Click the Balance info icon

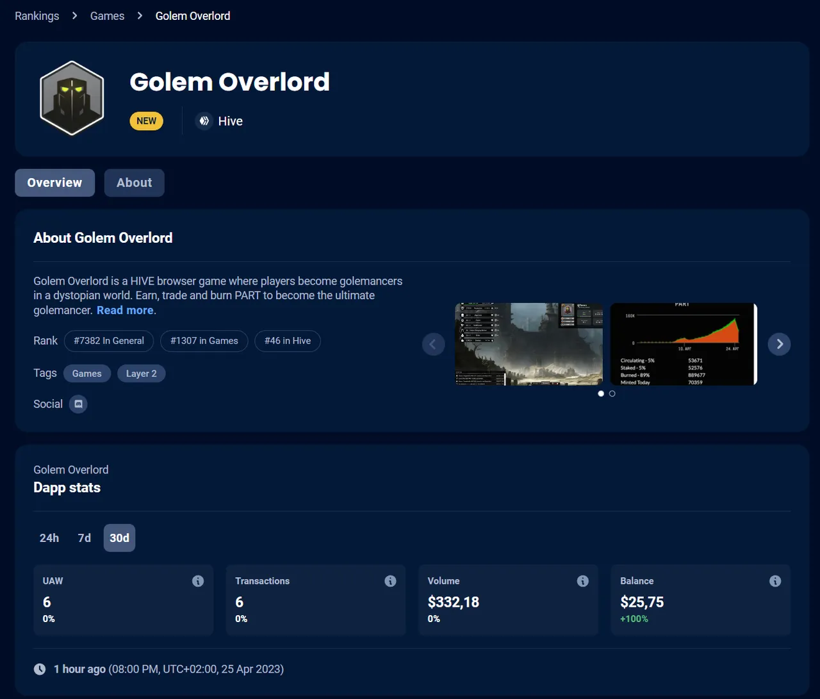click(775, 581)
